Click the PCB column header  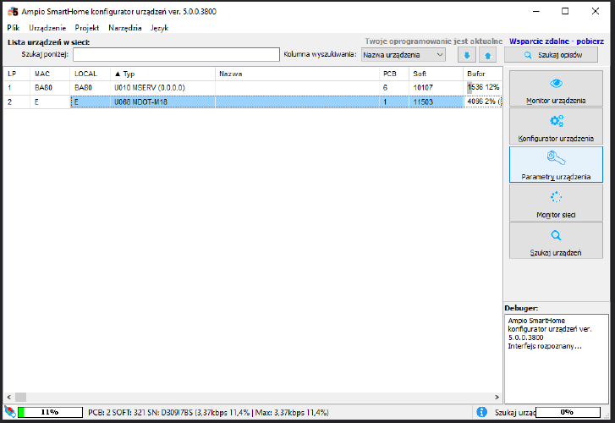(394, 74)
